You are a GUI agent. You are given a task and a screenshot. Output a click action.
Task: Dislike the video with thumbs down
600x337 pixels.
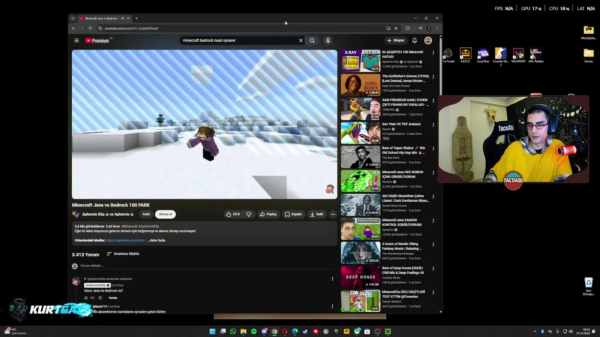[x=249, y=214]
